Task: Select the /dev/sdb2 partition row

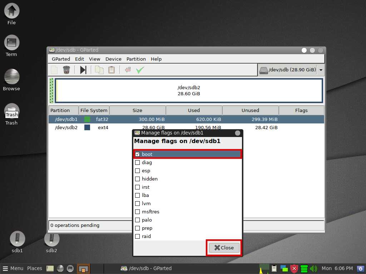Action: (x=66, y=127)
